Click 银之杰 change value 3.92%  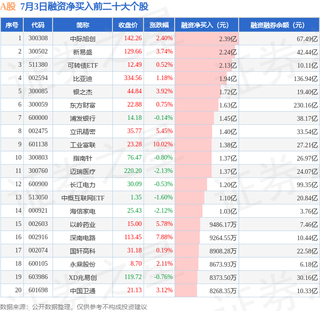(164, 91)
